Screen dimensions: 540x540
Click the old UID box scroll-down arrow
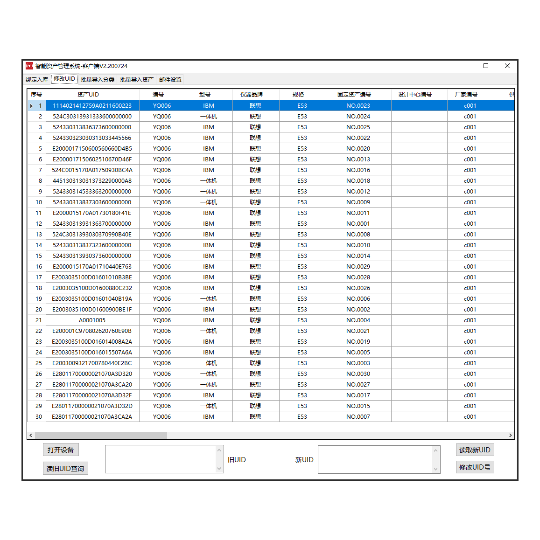[219, 468]
